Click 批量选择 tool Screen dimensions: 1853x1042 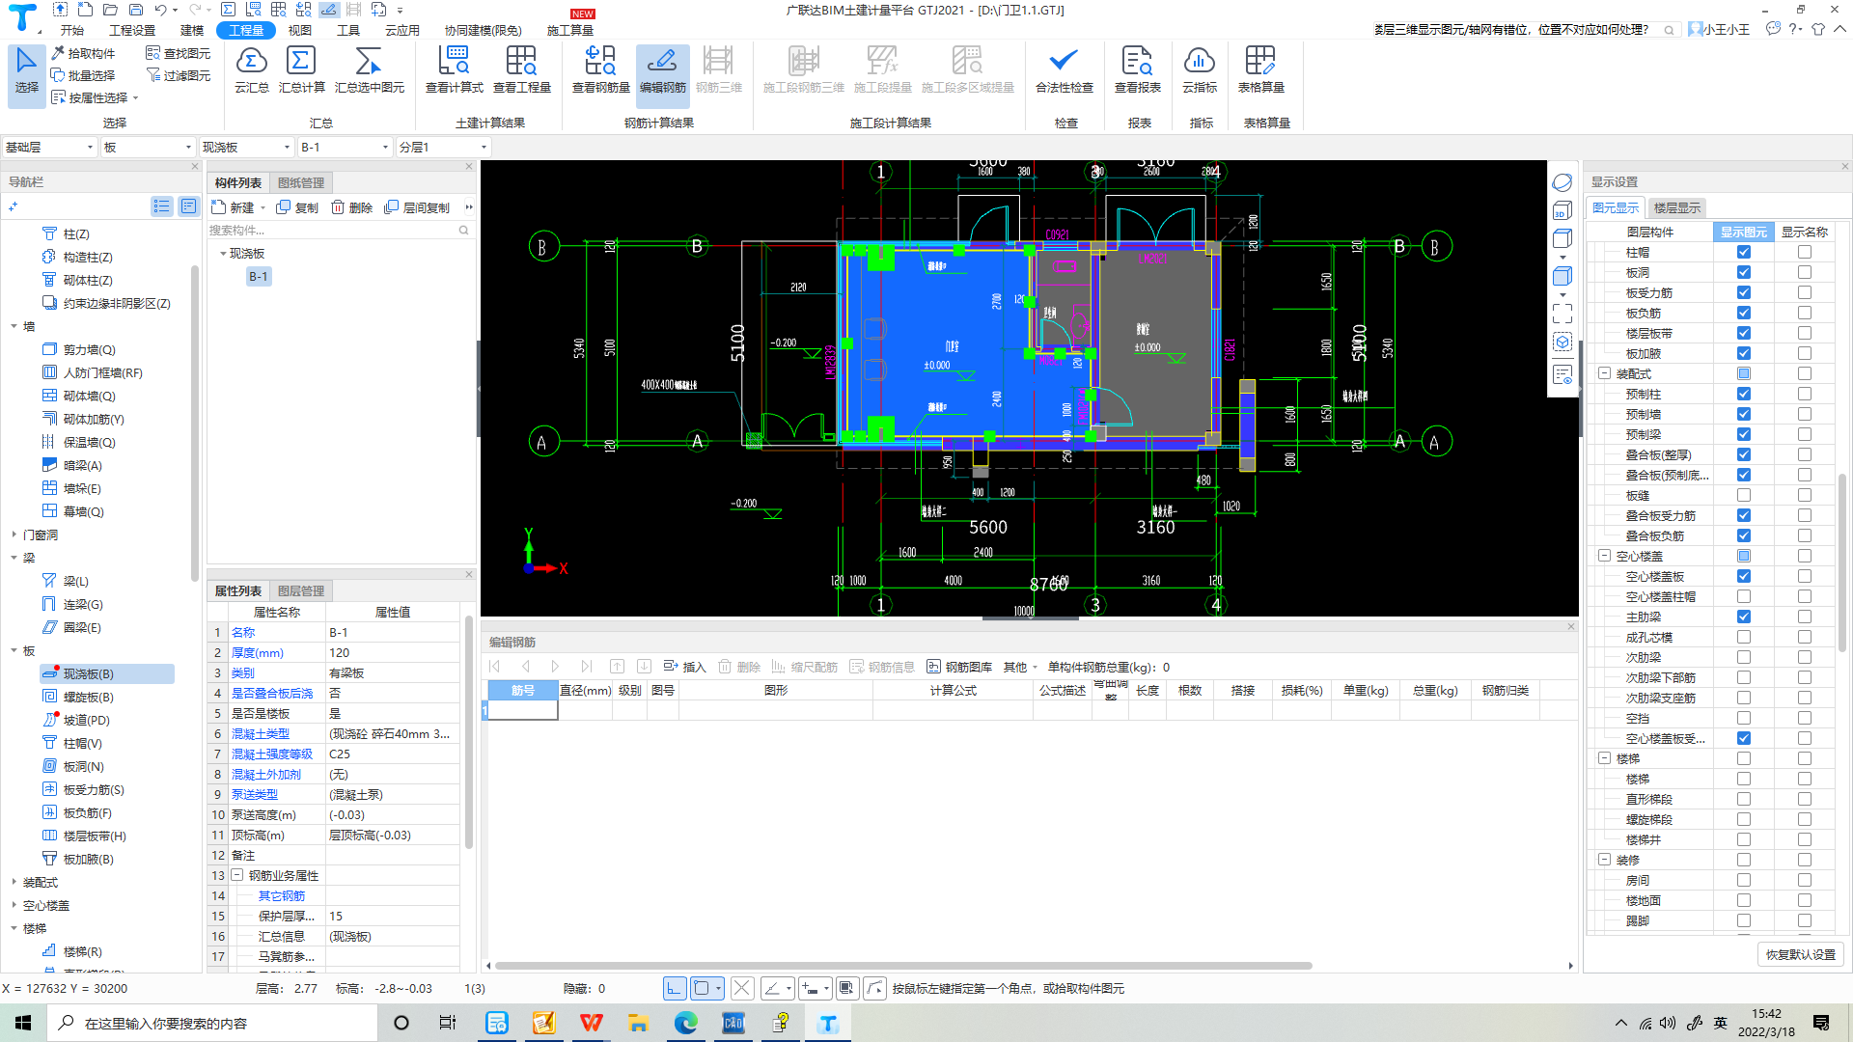click(x=83, y=75)
